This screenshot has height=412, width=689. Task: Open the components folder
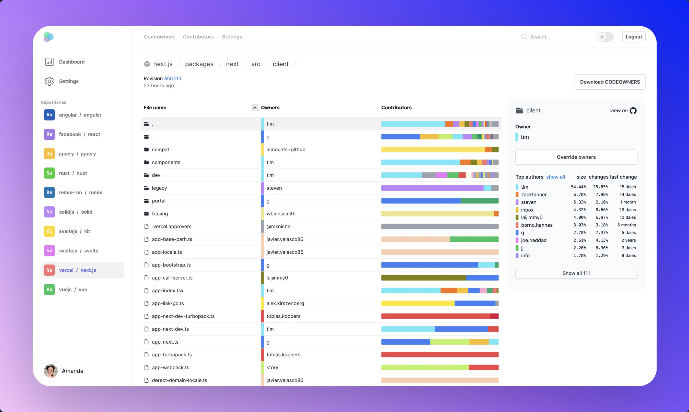(166, 162)
